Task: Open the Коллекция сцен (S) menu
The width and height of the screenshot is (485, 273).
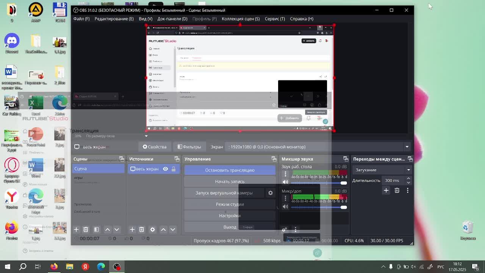Action: [x=241, y=19]
